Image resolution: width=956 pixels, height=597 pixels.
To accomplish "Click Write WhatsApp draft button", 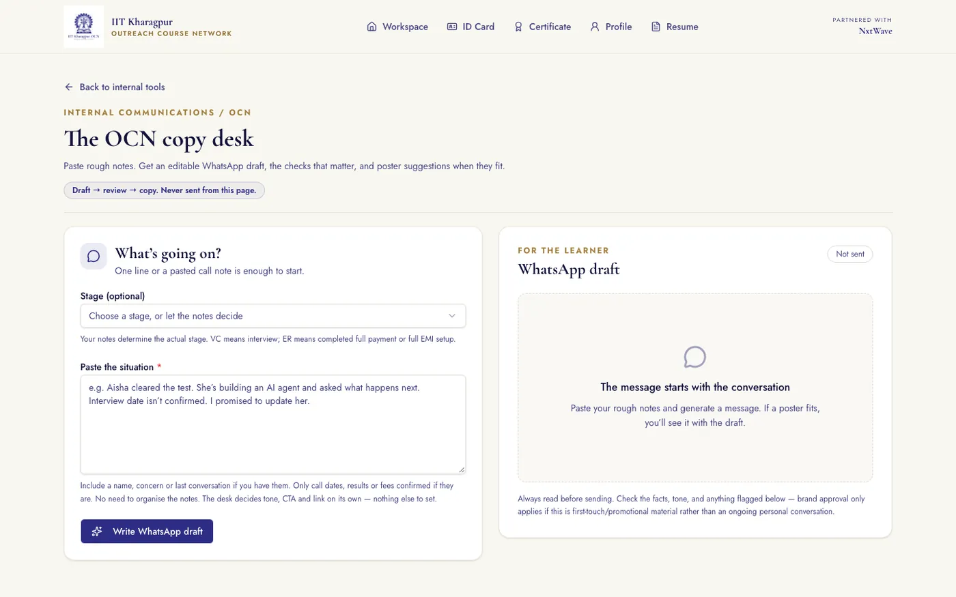I will (x=147, y=532).
